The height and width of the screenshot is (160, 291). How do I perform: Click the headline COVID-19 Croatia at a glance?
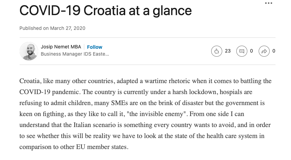tap(105, 11)
